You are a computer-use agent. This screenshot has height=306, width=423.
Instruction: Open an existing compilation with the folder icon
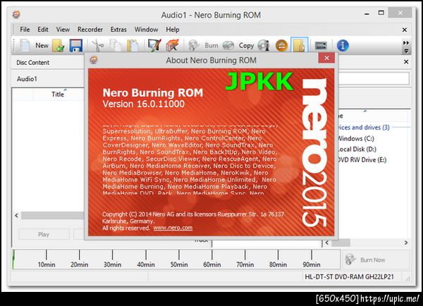tap(59, 45)
